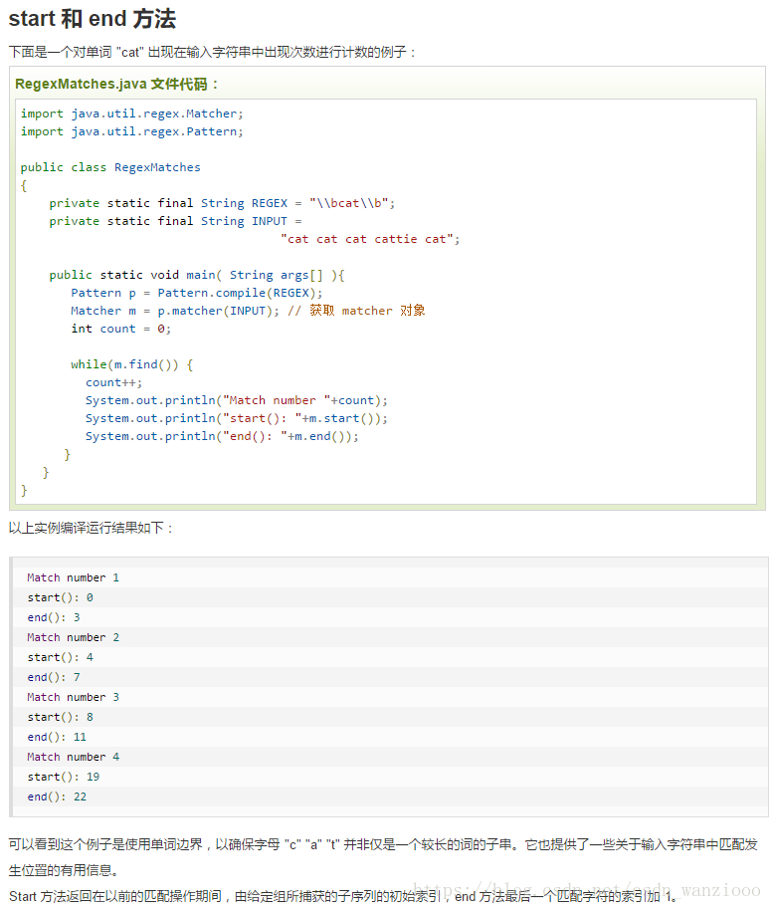Click the 'public class RegexMatches' line
772x910 pixels.
[110, 167]
